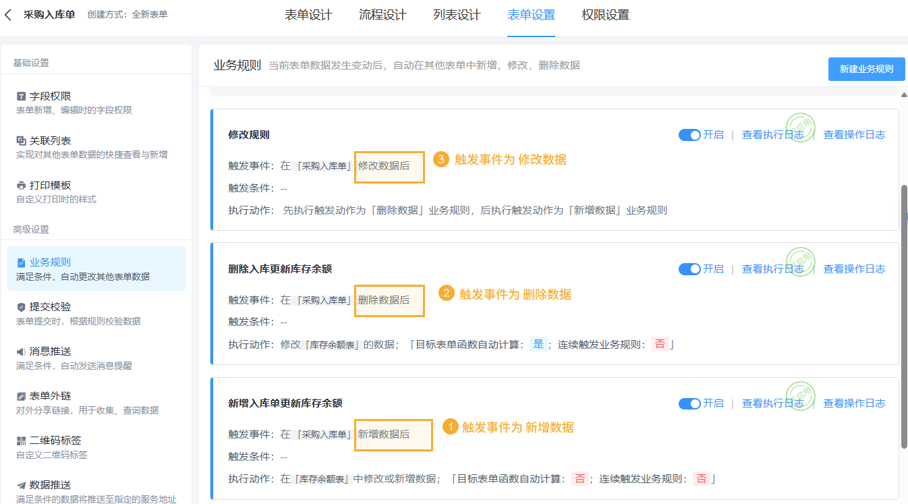The height and width of the screenshot is (504, 908).
Task: Open 字段权限 via its sidebar icon
Action: click(x=22, y=96)
